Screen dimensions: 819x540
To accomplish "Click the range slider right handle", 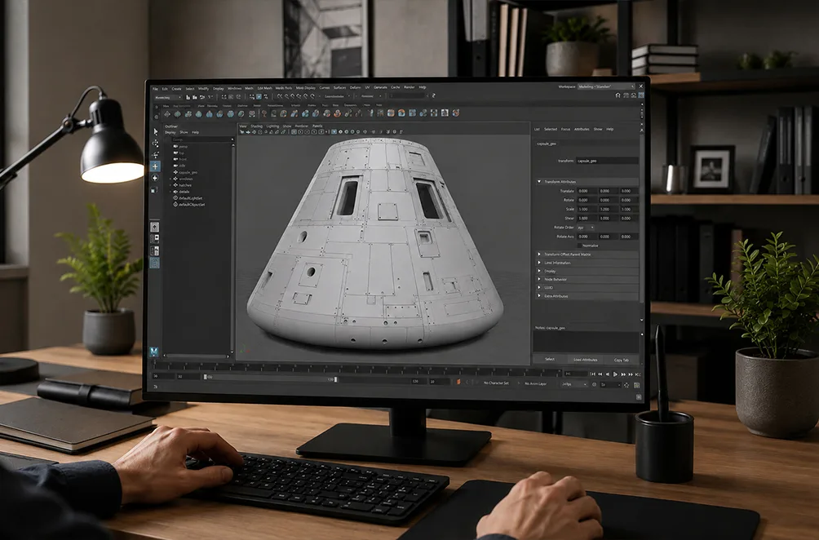I will click(336, 379).
